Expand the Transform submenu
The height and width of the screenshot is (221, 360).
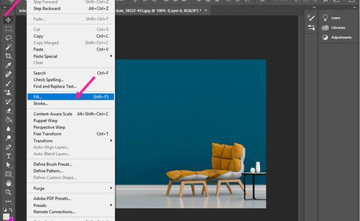[71, 141]
